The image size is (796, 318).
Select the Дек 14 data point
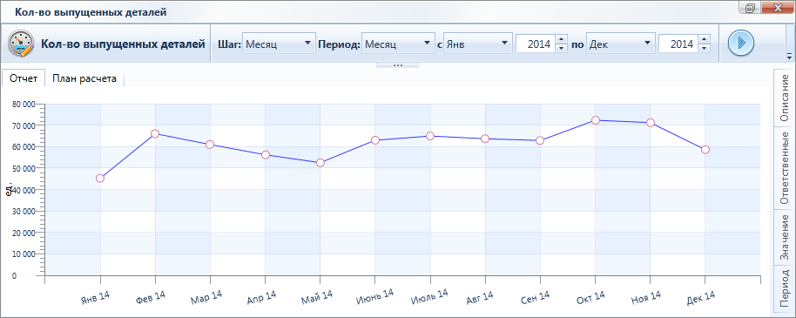pyautogui.click(x=705, y=149)
